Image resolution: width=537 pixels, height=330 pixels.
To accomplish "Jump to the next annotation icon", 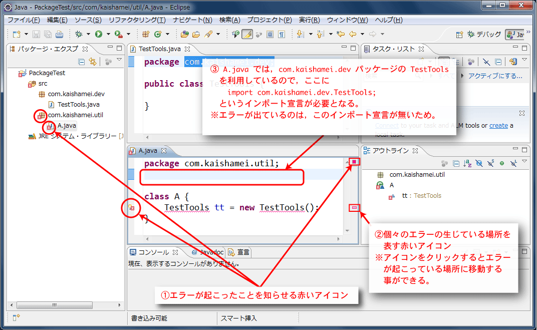I will click(x=301, y=34).
